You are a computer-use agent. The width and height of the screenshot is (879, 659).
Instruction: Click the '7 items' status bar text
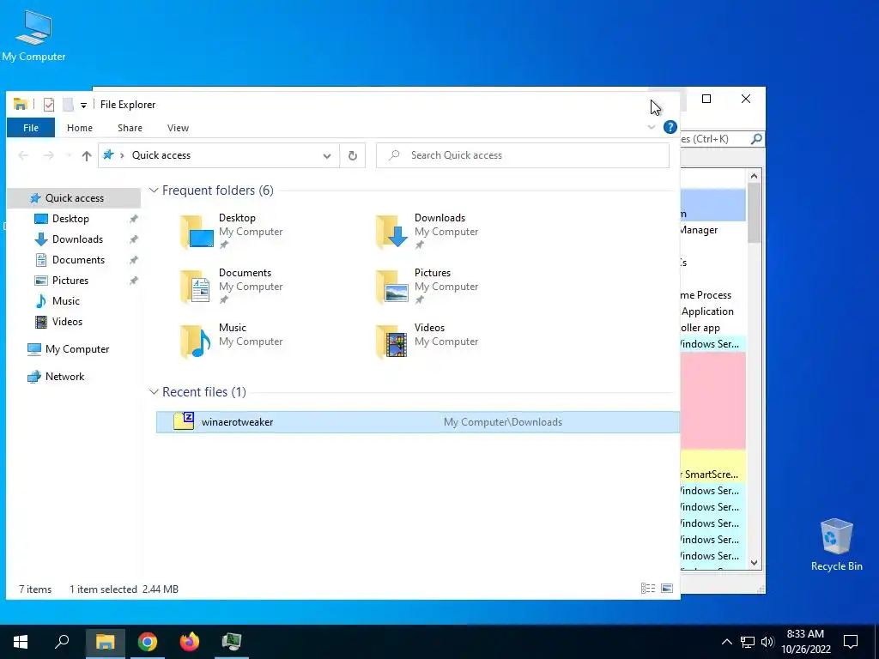coord(35,589)
